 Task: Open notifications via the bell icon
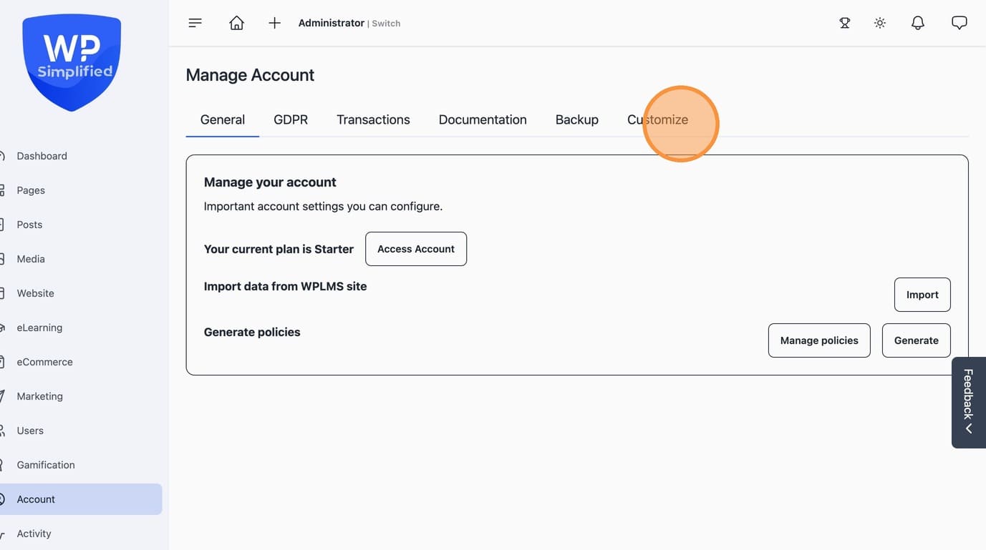918,23
